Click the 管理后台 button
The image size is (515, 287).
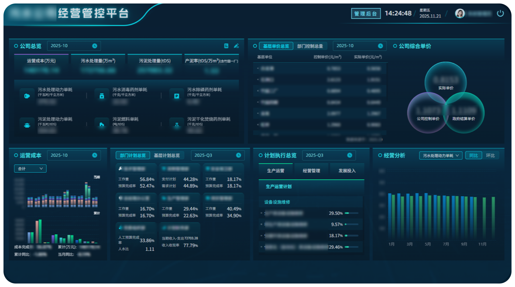(x=365, y=14)
